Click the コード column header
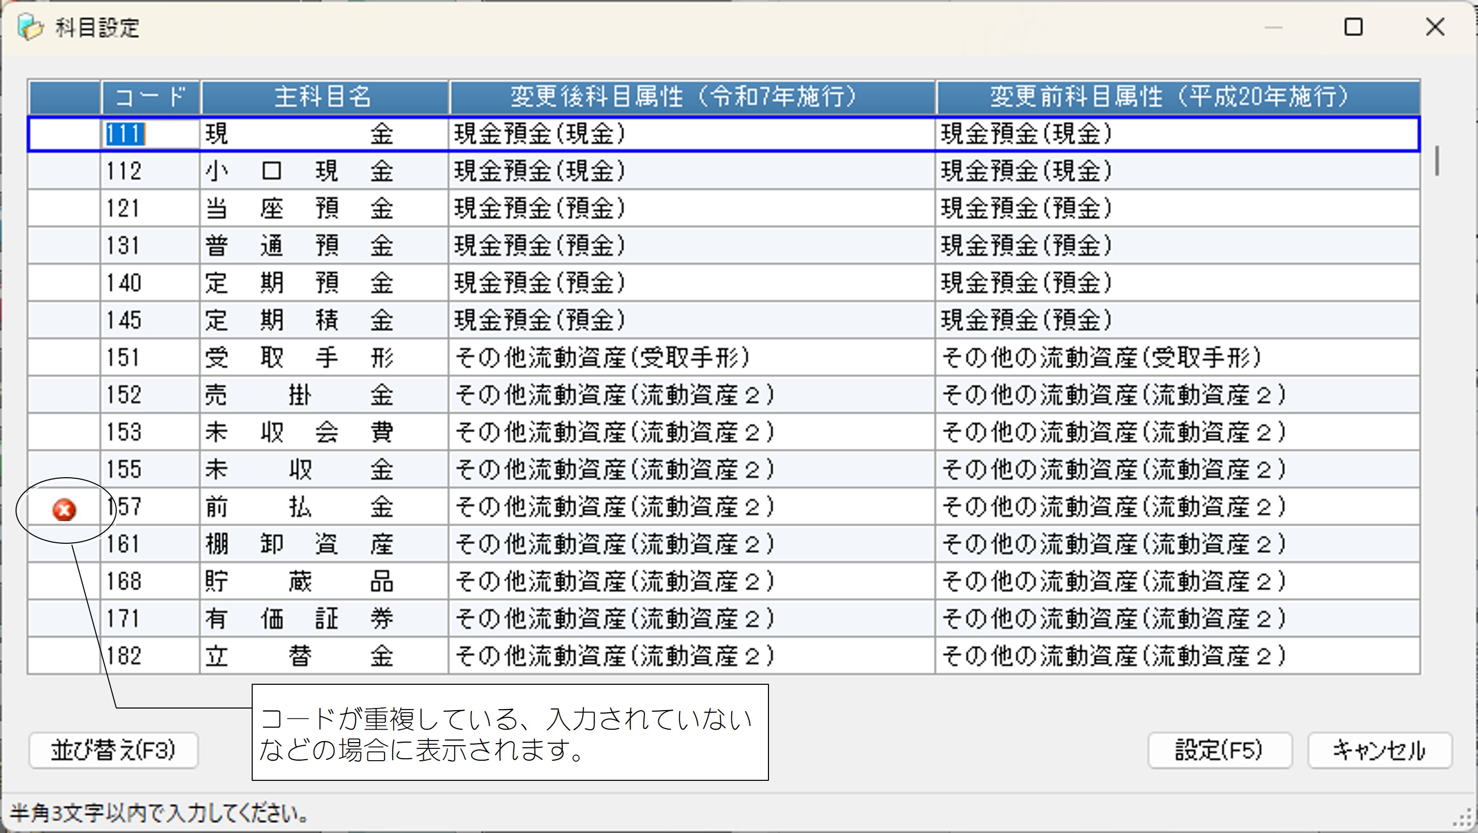This screenshot has height=833, width=1478. tap(150, 97)
